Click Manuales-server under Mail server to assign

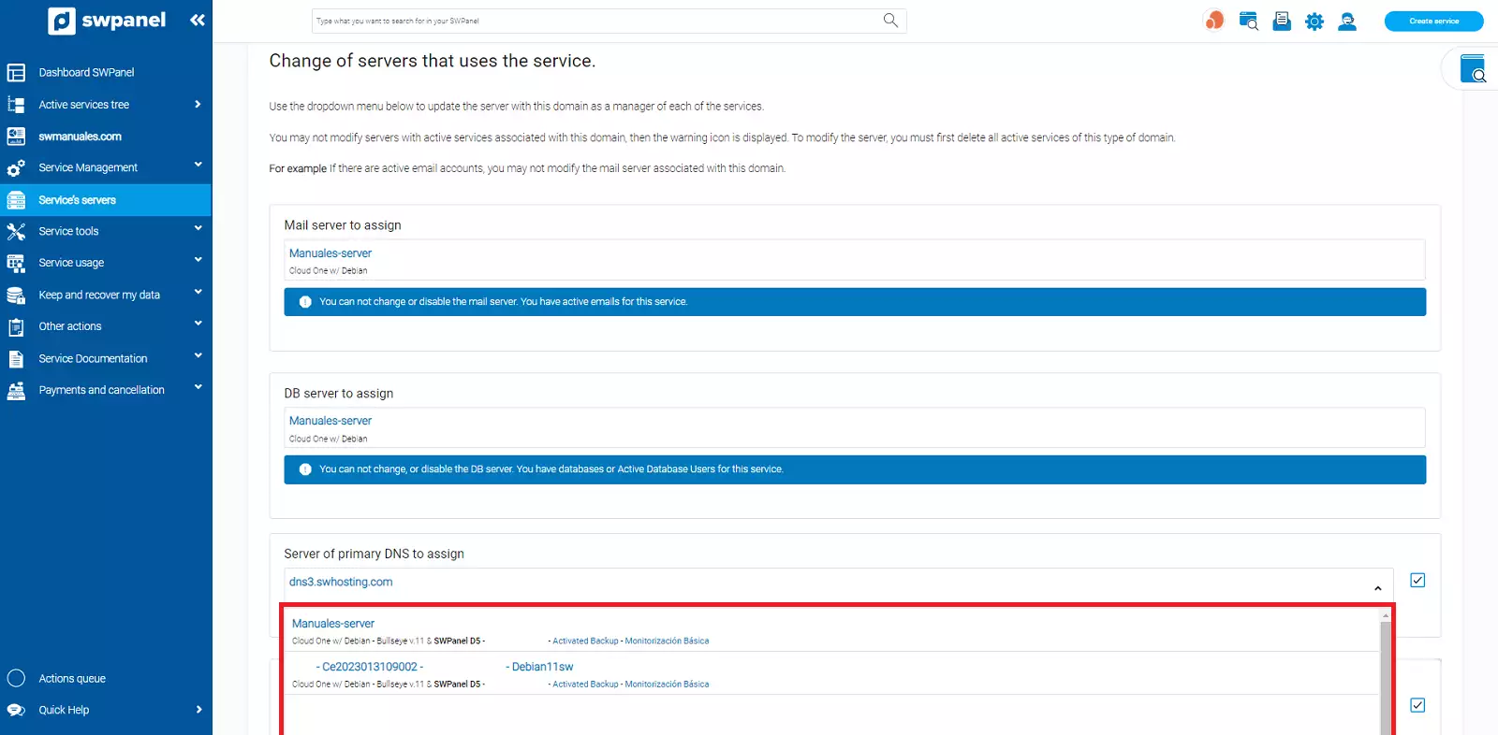coord(330,253)
